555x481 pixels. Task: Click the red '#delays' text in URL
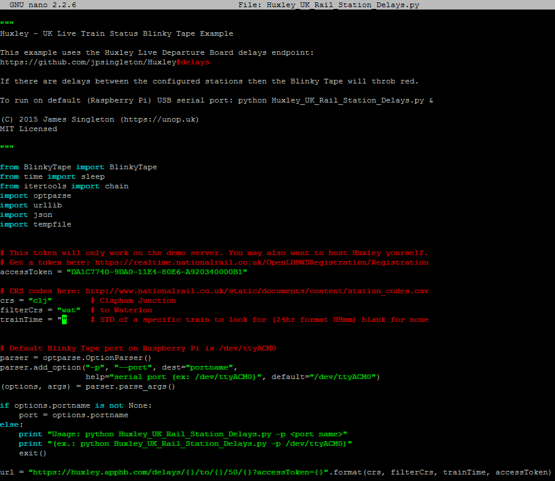(193, 63)
